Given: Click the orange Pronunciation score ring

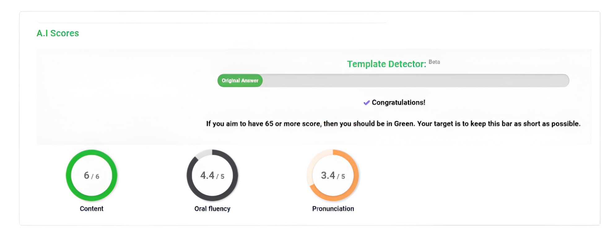Looking at the screenshot, I should point(356,176).
